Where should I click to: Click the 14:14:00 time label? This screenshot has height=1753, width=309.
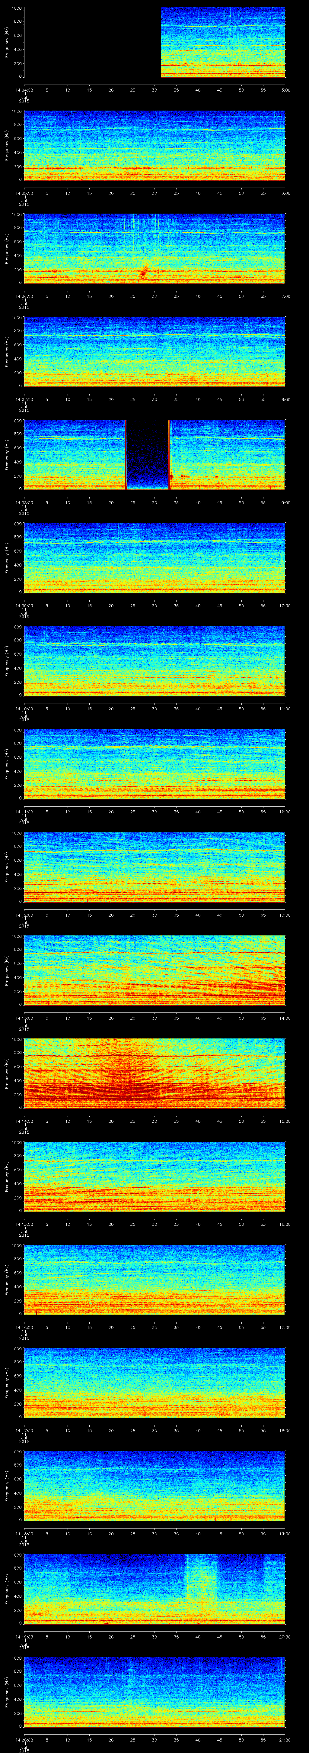(x=24, y=1121)
